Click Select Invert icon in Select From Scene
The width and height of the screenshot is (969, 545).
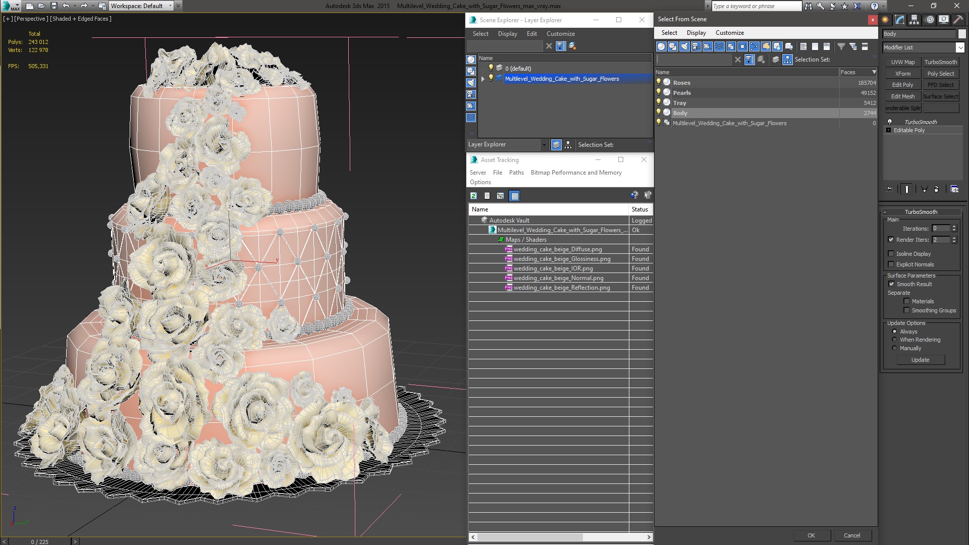point(827,46)
